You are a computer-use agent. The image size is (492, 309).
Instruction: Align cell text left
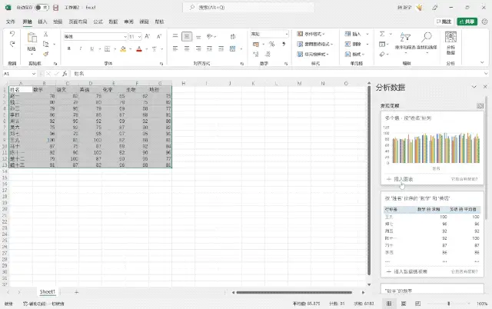tap(175, 48)
